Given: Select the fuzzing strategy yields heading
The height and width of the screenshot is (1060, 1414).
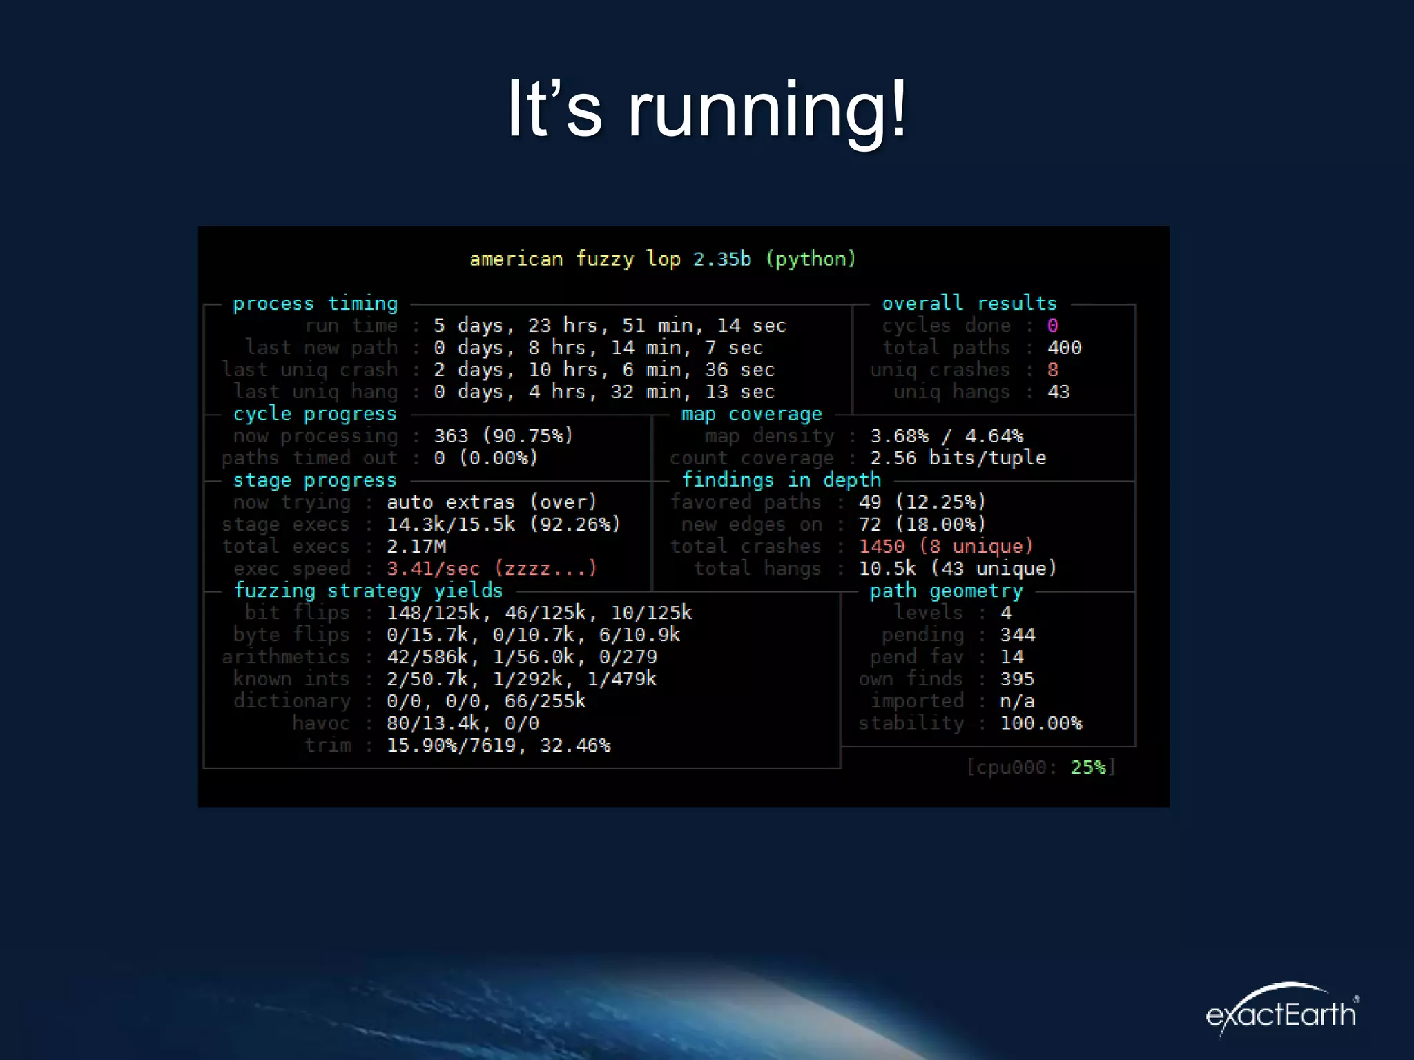Looking at the screenshot, I should pos(368,591).
